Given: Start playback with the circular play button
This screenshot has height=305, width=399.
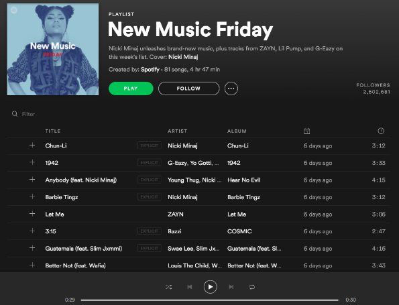Looking at the screenshot, I should (x=210, y=287).
